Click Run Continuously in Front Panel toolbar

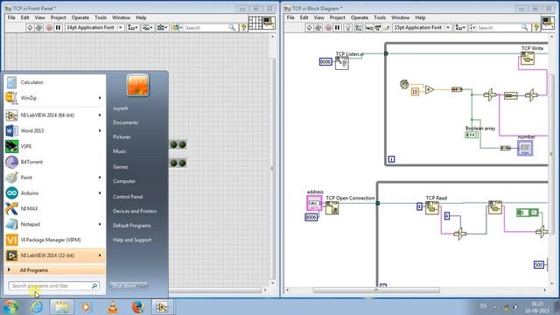tap(38, 27)
